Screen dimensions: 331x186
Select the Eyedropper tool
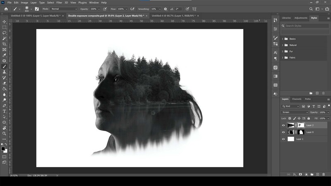click(x=4, y=55)
